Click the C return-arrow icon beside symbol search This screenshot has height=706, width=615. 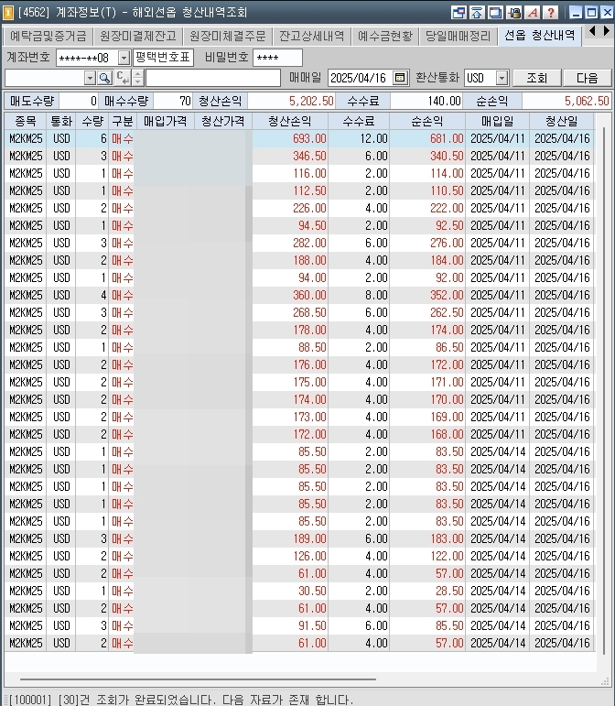coord(123,79)
